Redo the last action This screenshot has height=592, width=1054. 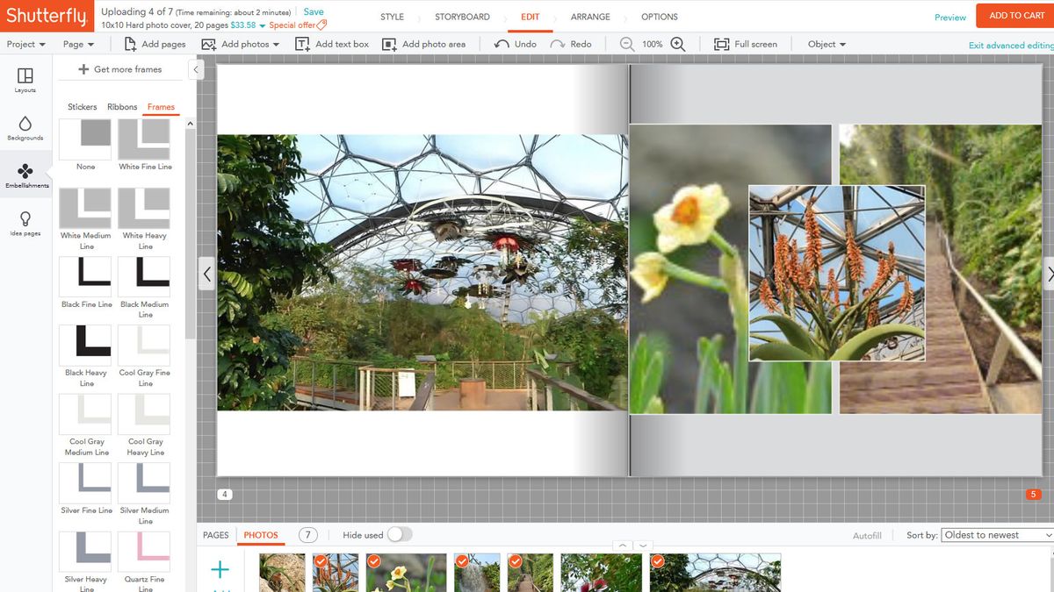[571, 44]
